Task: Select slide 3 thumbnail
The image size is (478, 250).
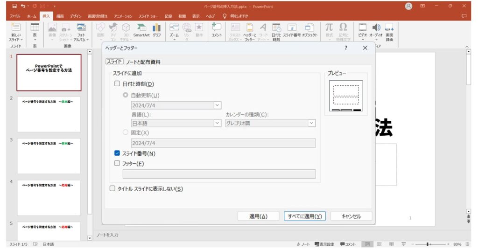Action: tap(49, 156)
